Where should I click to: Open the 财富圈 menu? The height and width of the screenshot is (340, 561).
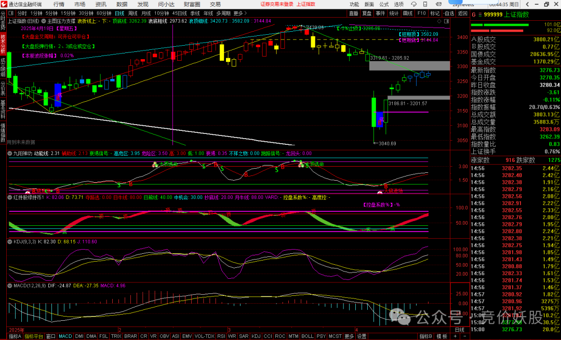(192, 4)
